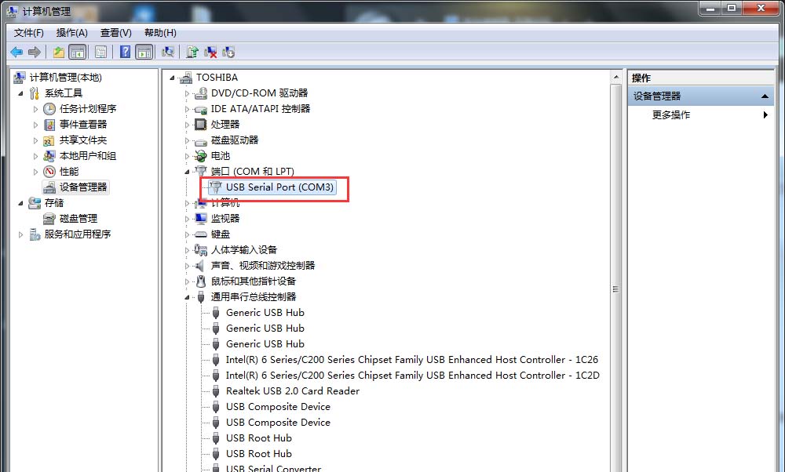Expand the 磁盘驱动器 category
This screenshot has width=785, height=472.
pyautogui.click(x=188, y=140)
